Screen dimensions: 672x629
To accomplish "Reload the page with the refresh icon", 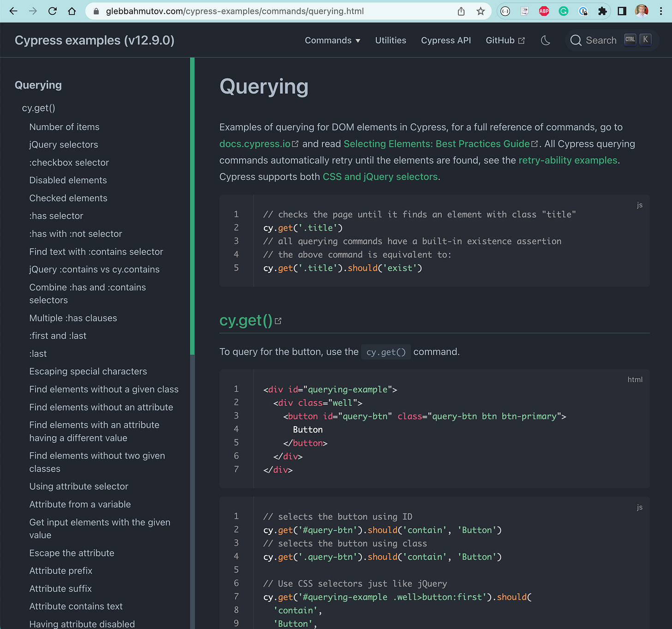I will click(53, 11).
